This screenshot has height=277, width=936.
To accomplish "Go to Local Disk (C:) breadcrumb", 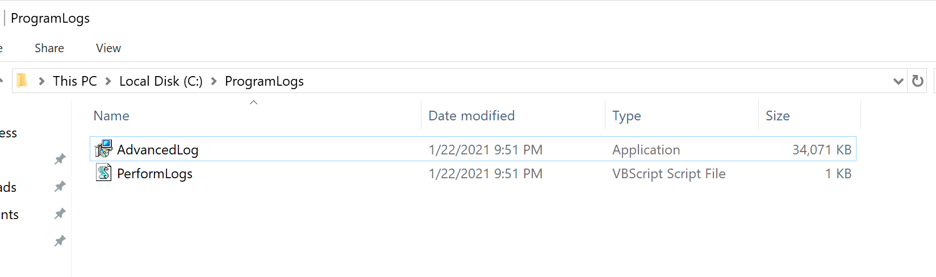I will click(x=161, y=81).
